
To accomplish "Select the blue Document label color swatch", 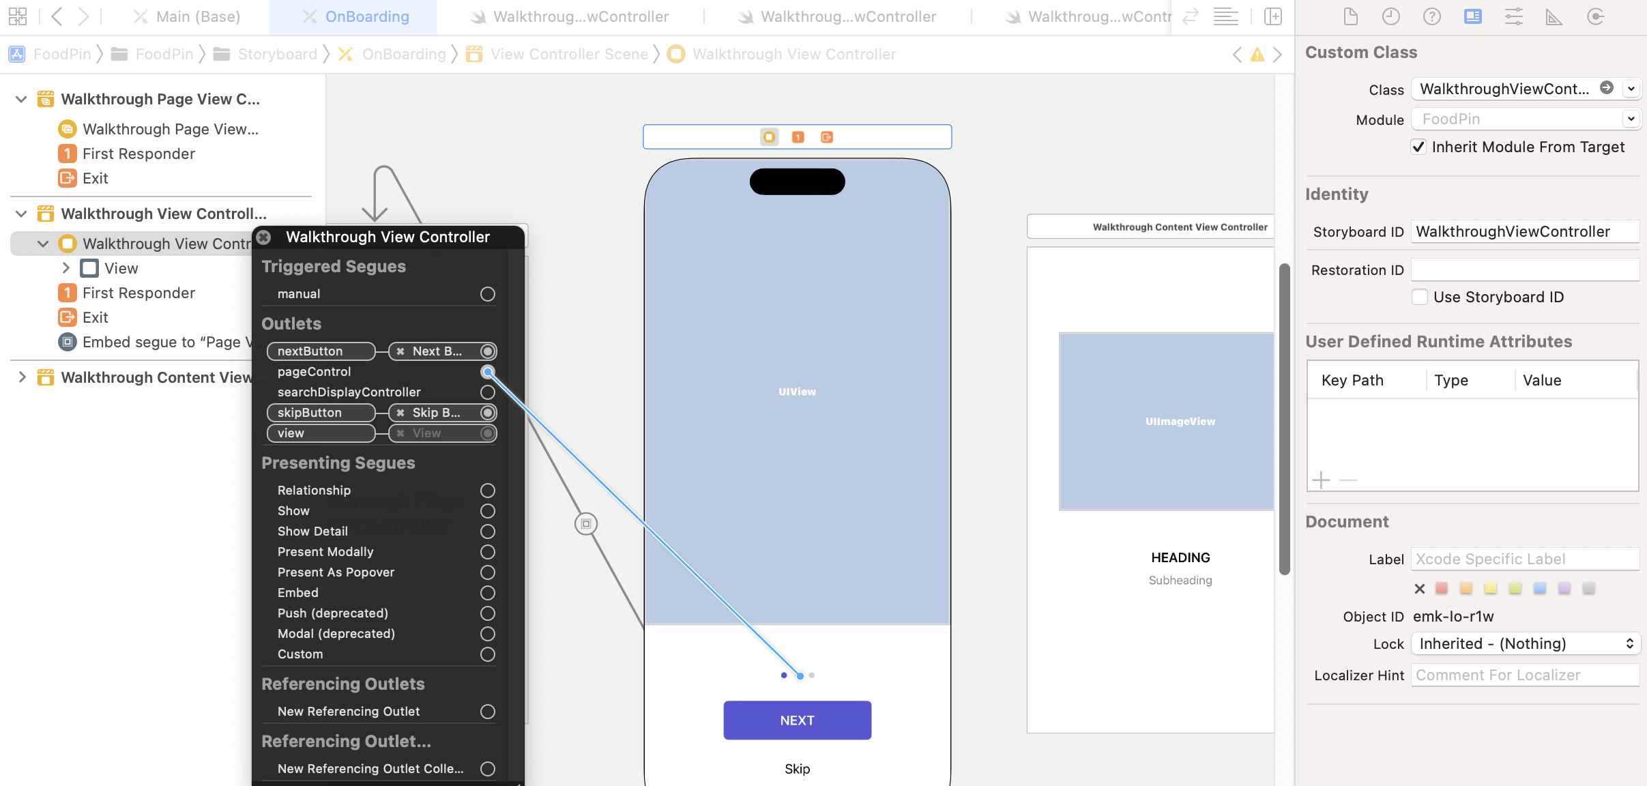I will 1541,587.
